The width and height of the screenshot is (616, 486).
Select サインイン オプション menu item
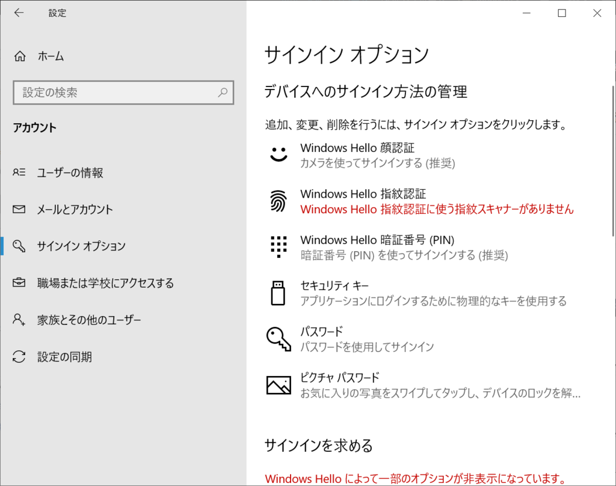coord(123,246)
